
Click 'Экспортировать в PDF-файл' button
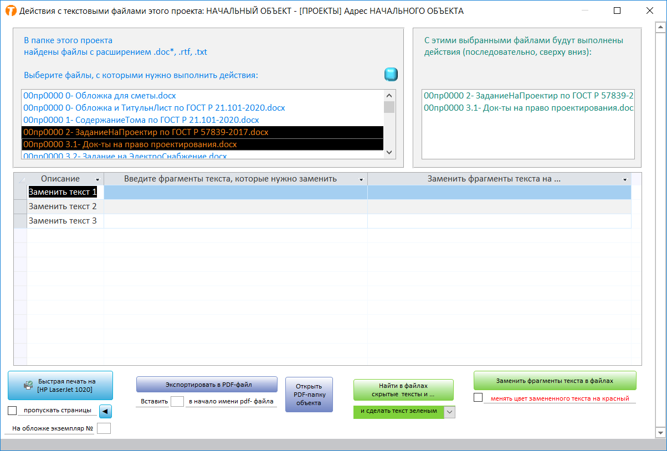click(x=207, y=385)
